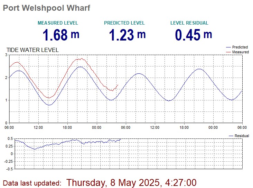Viewport: 253px width, 188px height.
Task: Click the end of the red measured curve
Action: [x=118, y=85]
